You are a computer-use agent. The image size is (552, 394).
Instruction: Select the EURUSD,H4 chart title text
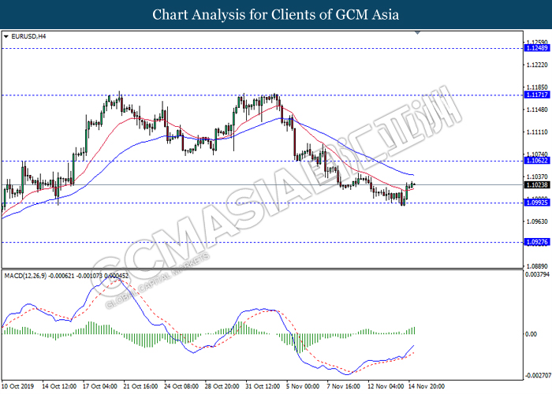[28, 36]
